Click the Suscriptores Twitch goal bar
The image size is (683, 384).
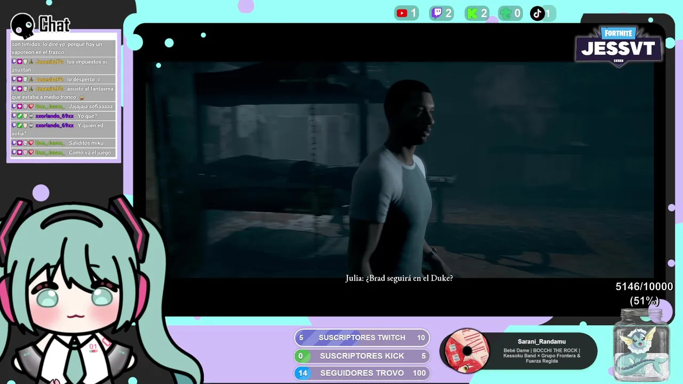point(362,338)
